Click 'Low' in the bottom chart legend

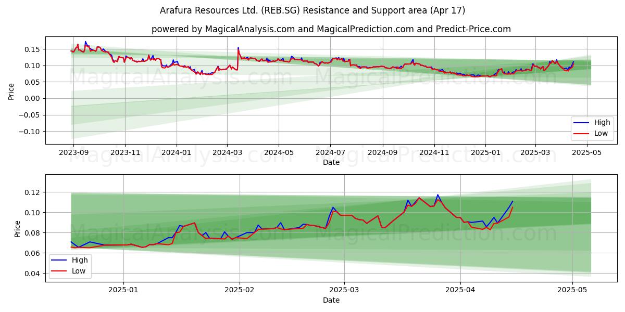pyautogui.click(x=79, y=271)
